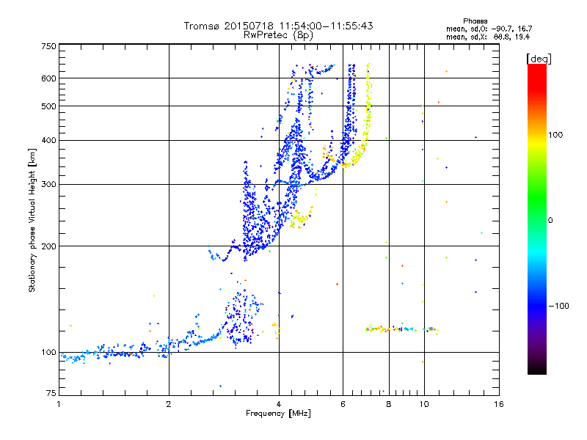This screenshot has height=440, width=587.
Task: Click the '400' height tick label
Action: click(x=48, y=140)
